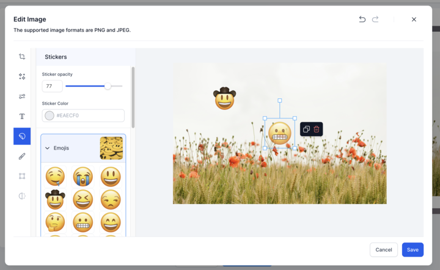The height and width of the screenshot is (270, 440).
Task: Select the Crop tool in sidebar
Action: click(x=22, y=57)
